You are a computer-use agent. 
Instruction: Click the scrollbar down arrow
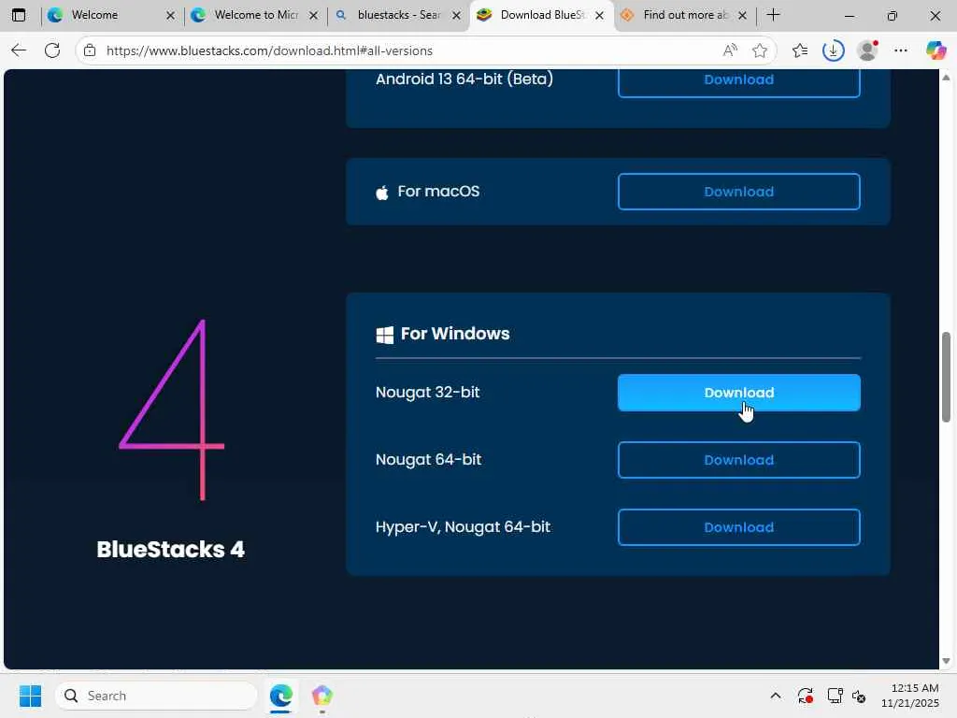[946, 661]
